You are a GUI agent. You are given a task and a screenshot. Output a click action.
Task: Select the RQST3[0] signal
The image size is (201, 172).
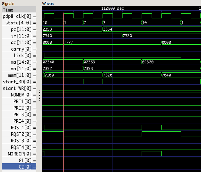19,141
